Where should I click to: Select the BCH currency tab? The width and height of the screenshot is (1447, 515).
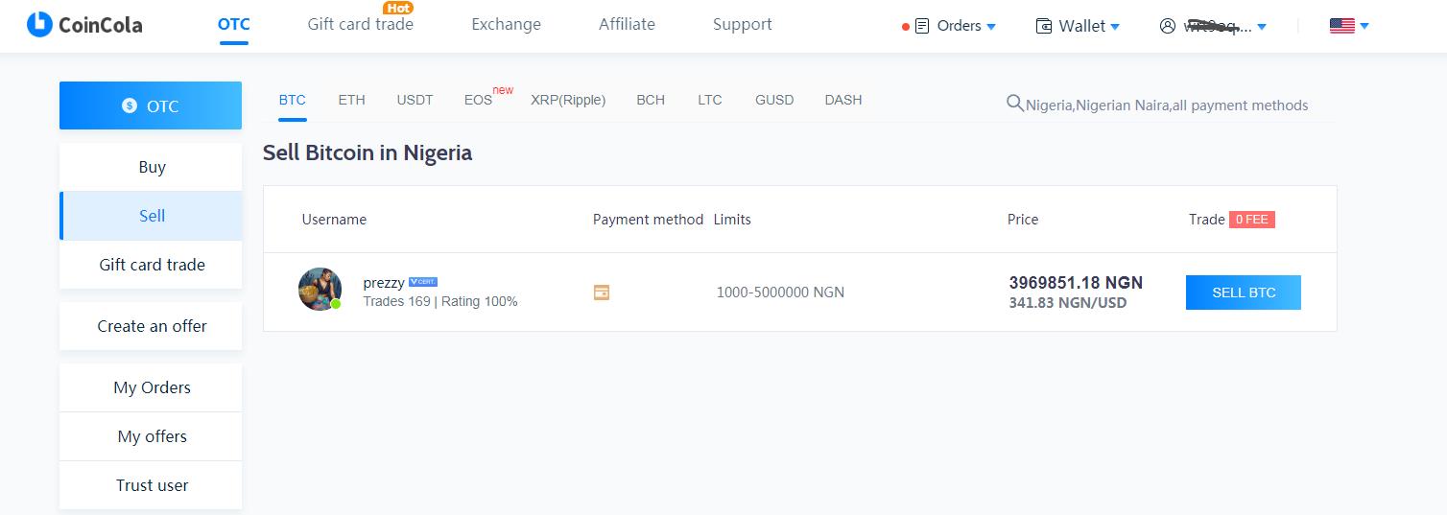(x=651, y=100)
